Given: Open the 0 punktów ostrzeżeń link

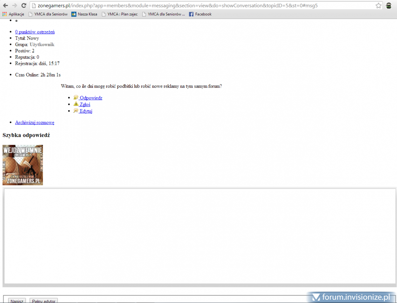Looking at the screenshot, I should 35,32.
